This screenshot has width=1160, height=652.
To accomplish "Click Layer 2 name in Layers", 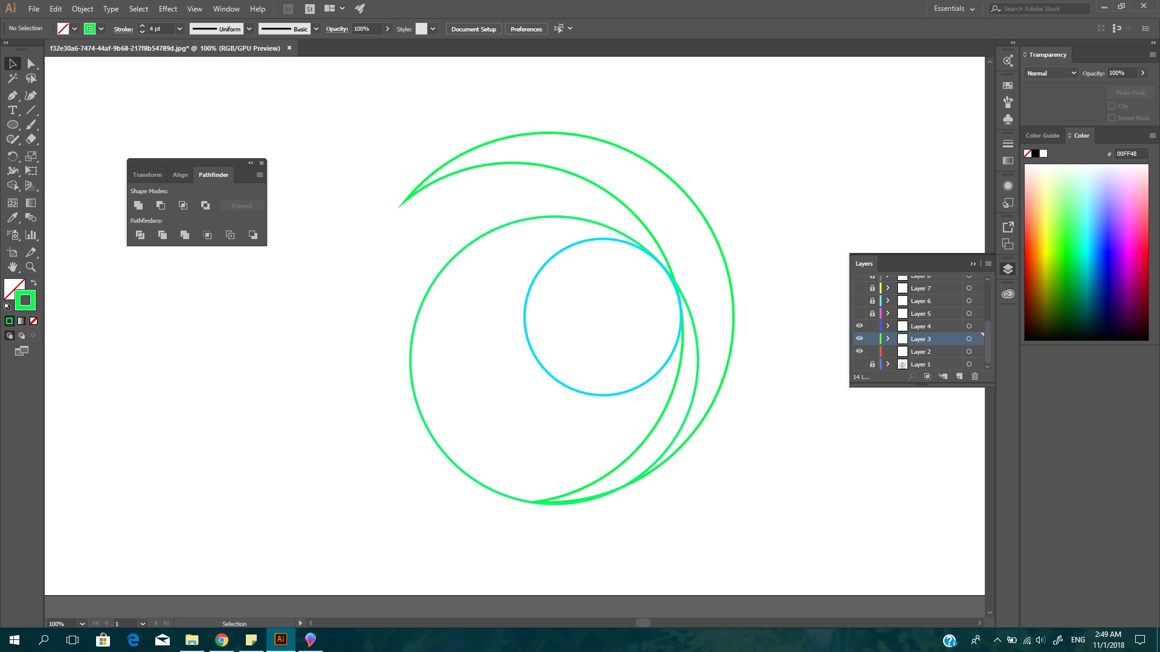I will 921,351.
